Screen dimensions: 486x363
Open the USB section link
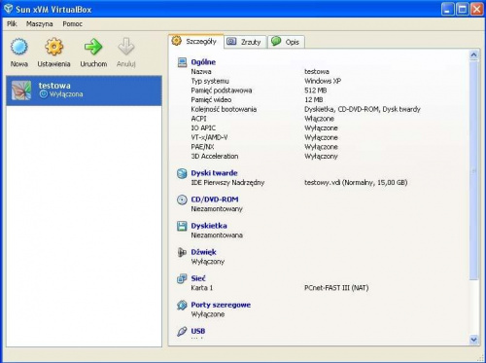coord(197,331)
